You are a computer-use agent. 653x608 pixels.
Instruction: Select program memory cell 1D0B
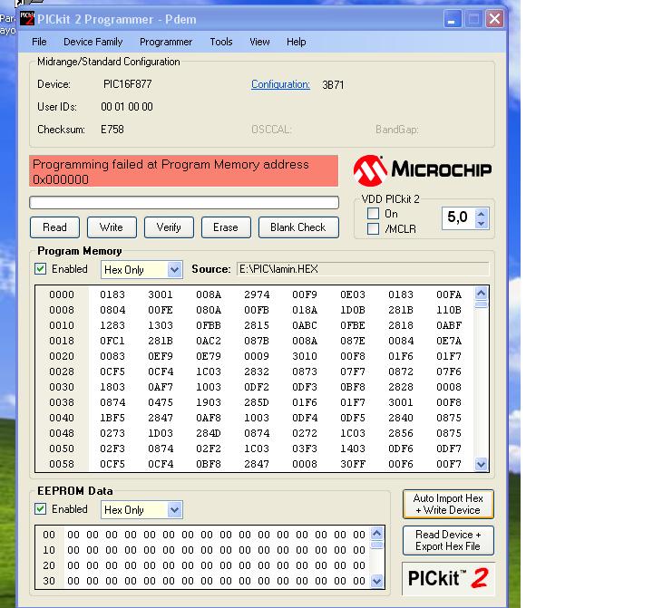click(353, 310)
